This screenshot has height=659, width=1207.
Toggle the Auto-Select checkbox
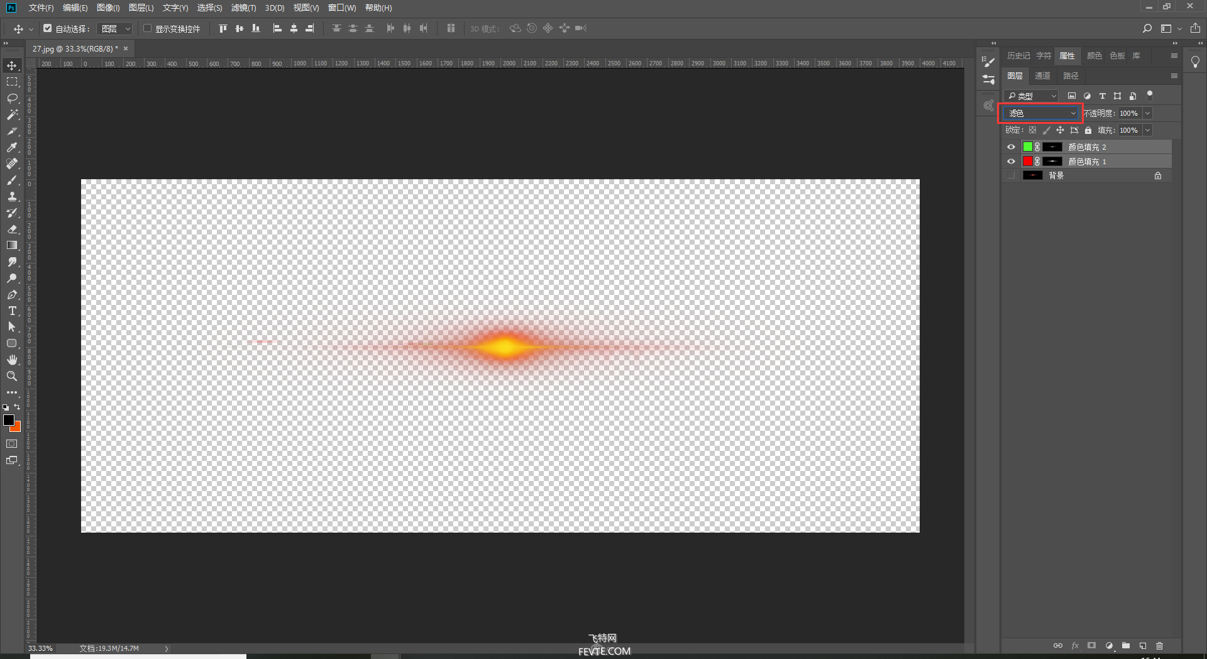[47, 28]
